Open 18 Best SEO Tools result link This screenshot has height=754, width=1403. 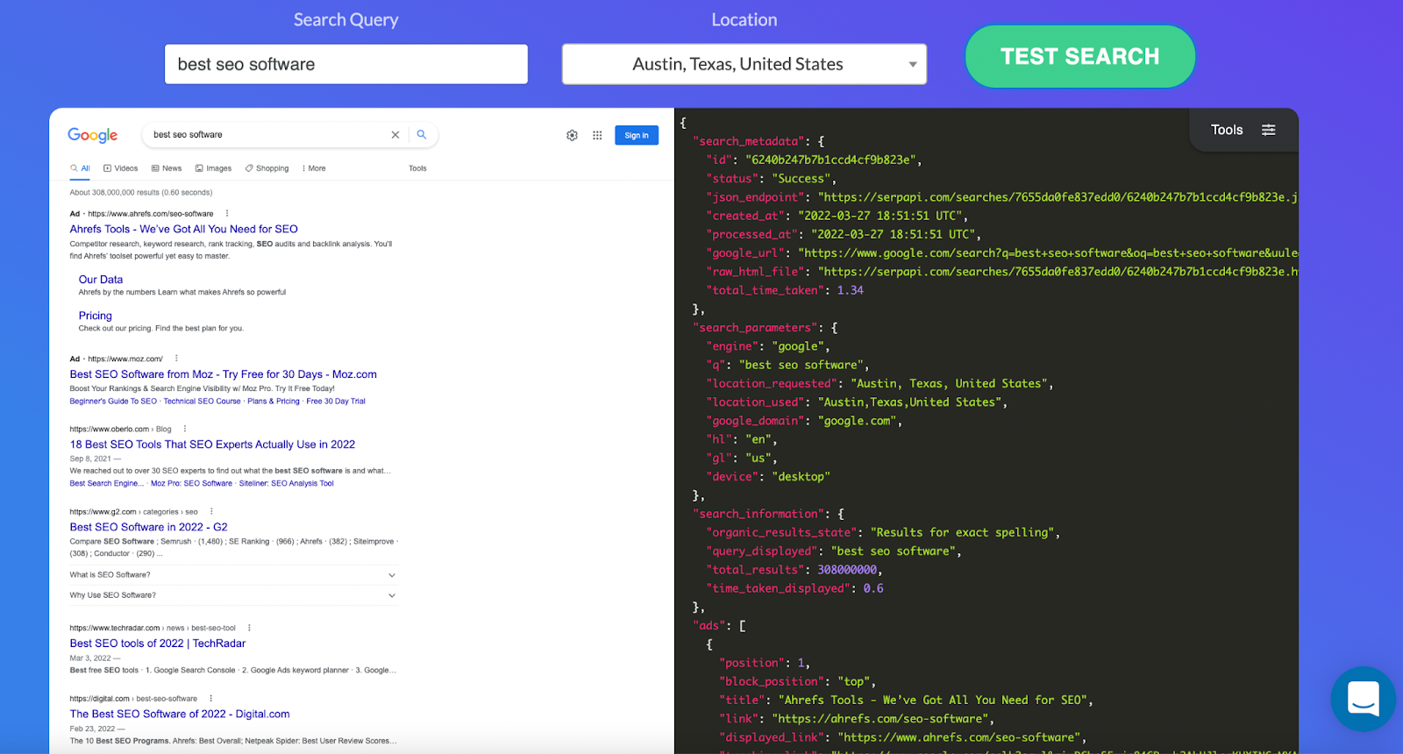[212, 445]
